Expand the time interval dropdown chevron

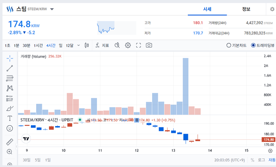[x=78, y=45]
